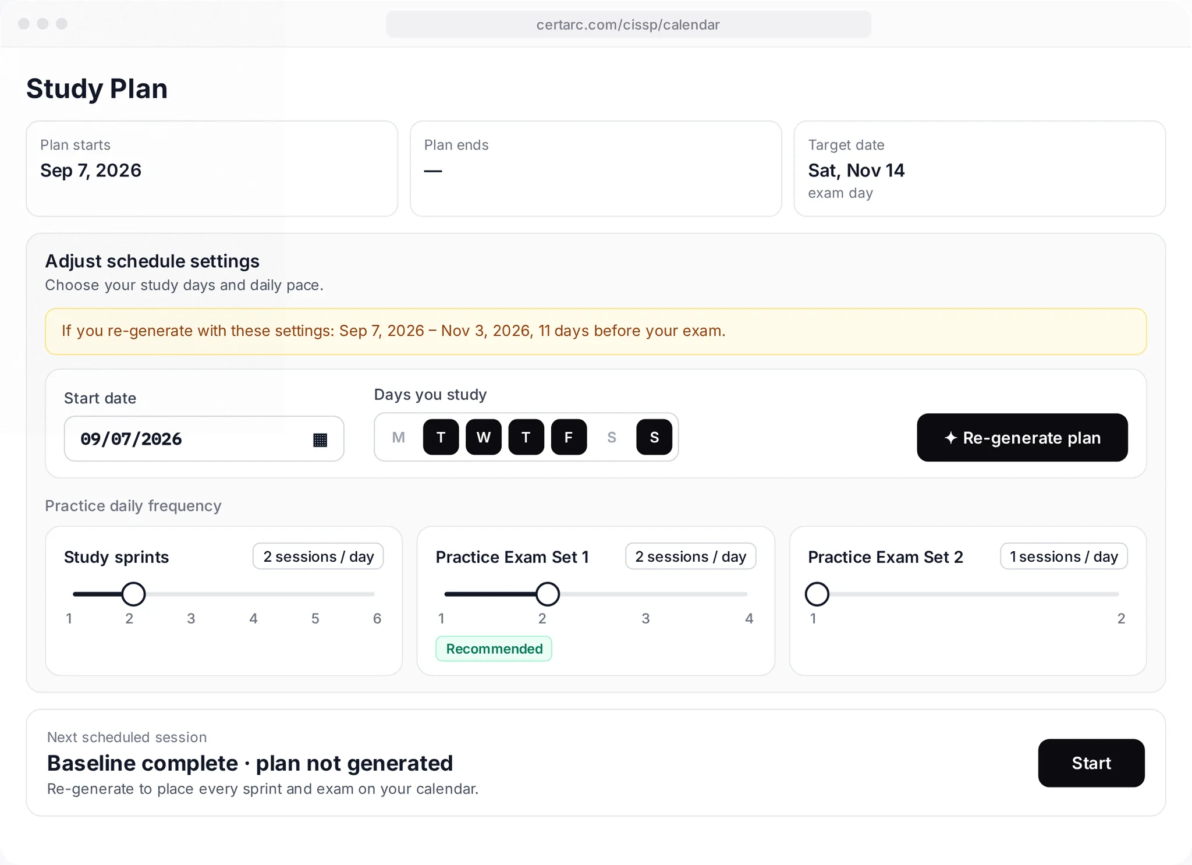This screenshot has height=865, width=1192.
Task: Click tick label 4 on Practice Exam Set 1
Action: pyautogui.click(x=749, y=618)
